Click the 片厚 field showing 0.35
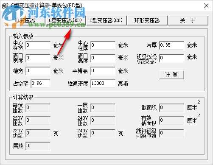The image size is (213, 165). click(172, 45)
